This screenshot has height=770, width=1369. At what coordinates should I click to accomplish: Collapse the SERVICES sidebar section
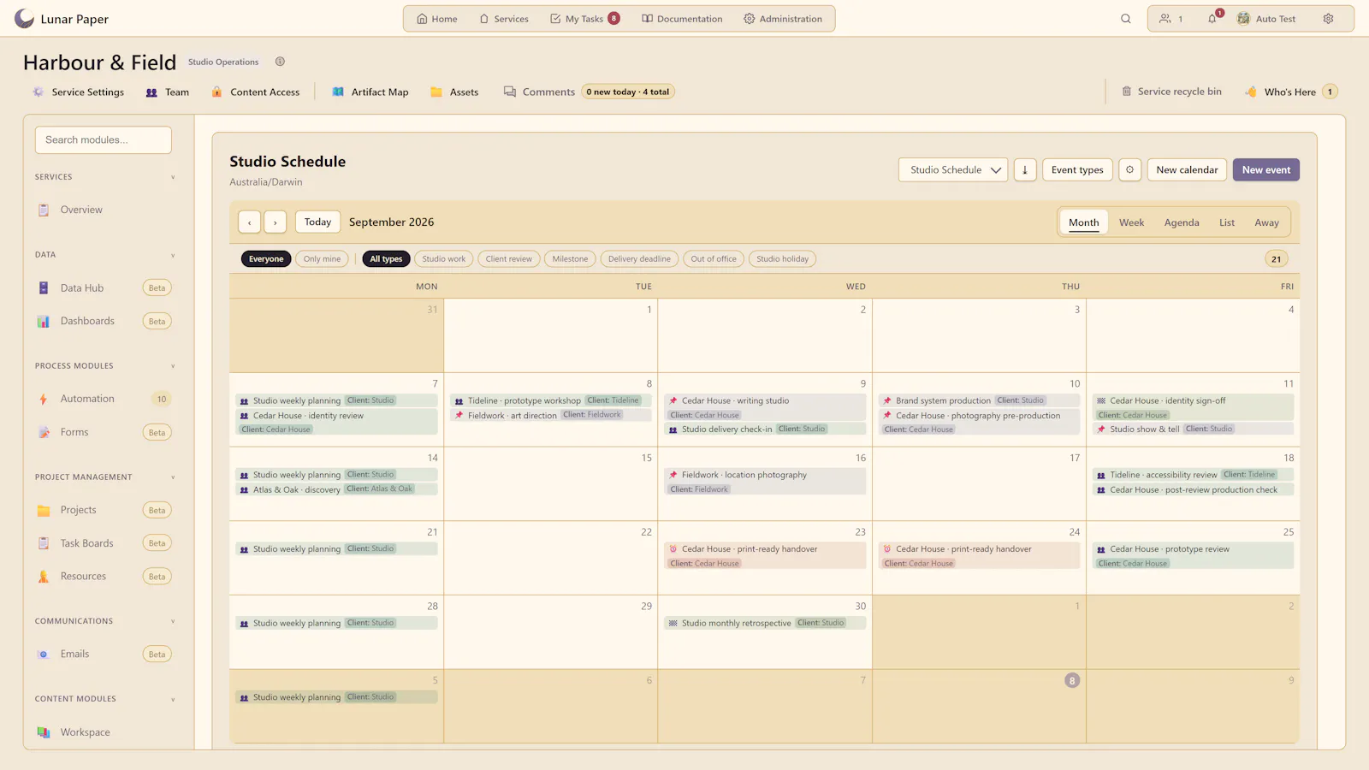173,177
